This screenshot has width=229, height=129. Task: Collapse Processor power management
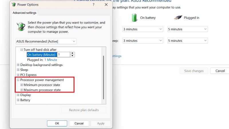pyautogui.click(x=18, y=80)
